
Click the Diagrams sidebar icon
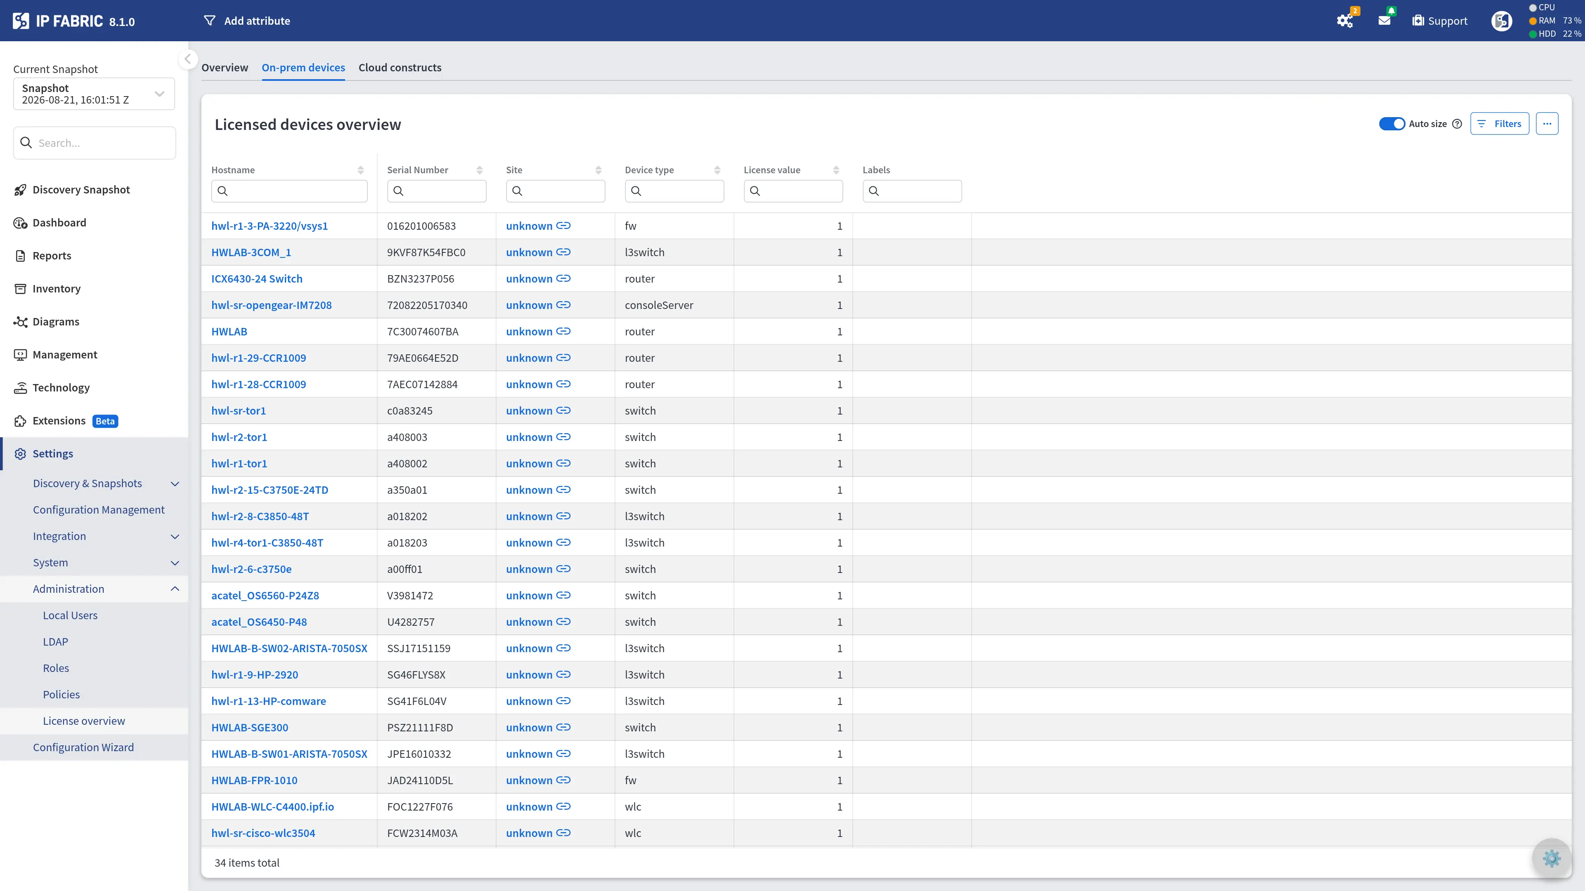tap(20, 322)
